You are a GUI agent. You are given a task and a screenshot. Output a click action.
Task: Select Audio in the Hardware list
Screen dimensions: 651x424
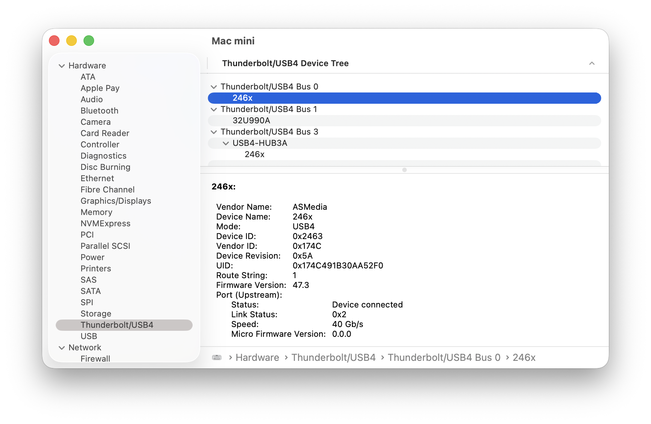point(91,99)
